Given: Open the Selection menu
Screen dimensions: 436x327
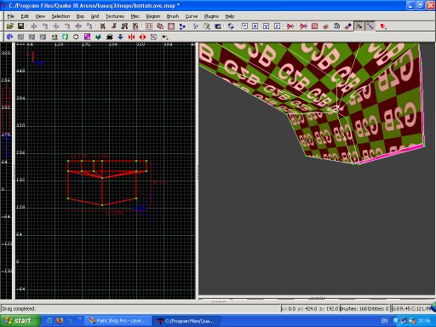Looking at the screenshot, I should pyautogui.click(x=60, y=16).
